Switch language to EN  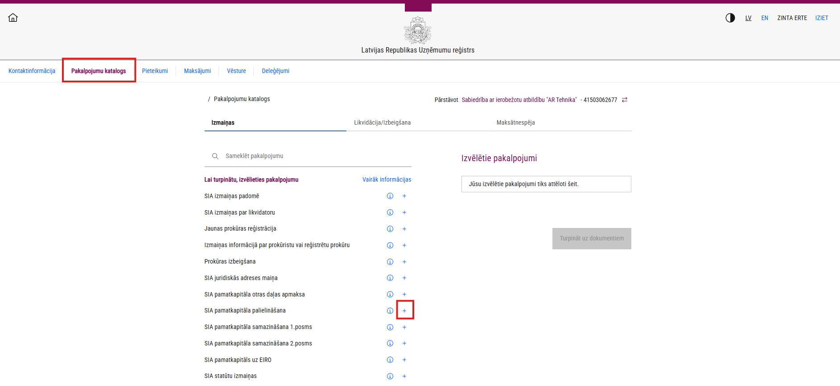(765, 18)
